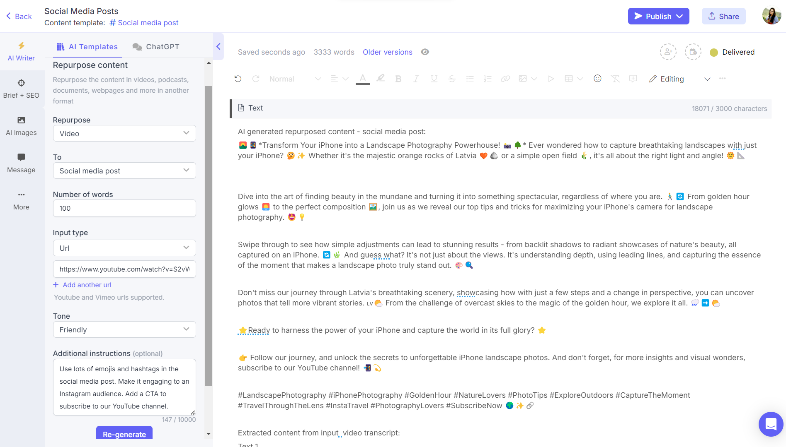This screenshot has height=447, width=786.
Task: Toggle underline formatting
Action: pos(434,78)
